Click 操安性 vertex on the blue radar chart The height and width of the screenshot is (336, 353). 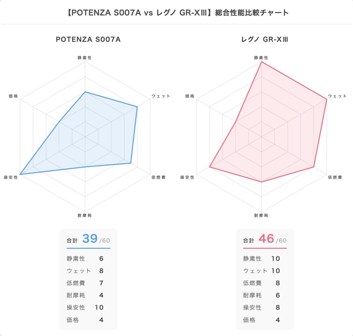click(20, 174)
